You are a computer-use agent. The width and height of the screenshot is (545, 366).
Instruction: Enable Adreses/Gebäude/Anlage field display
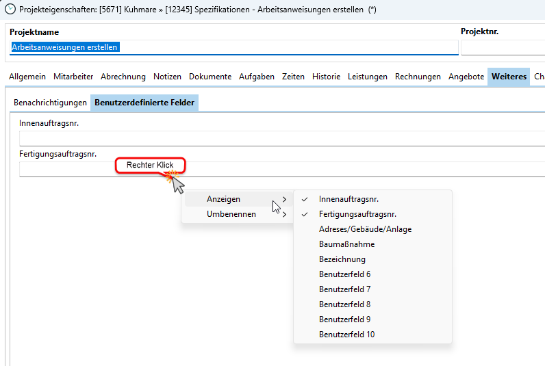point(365,229)
